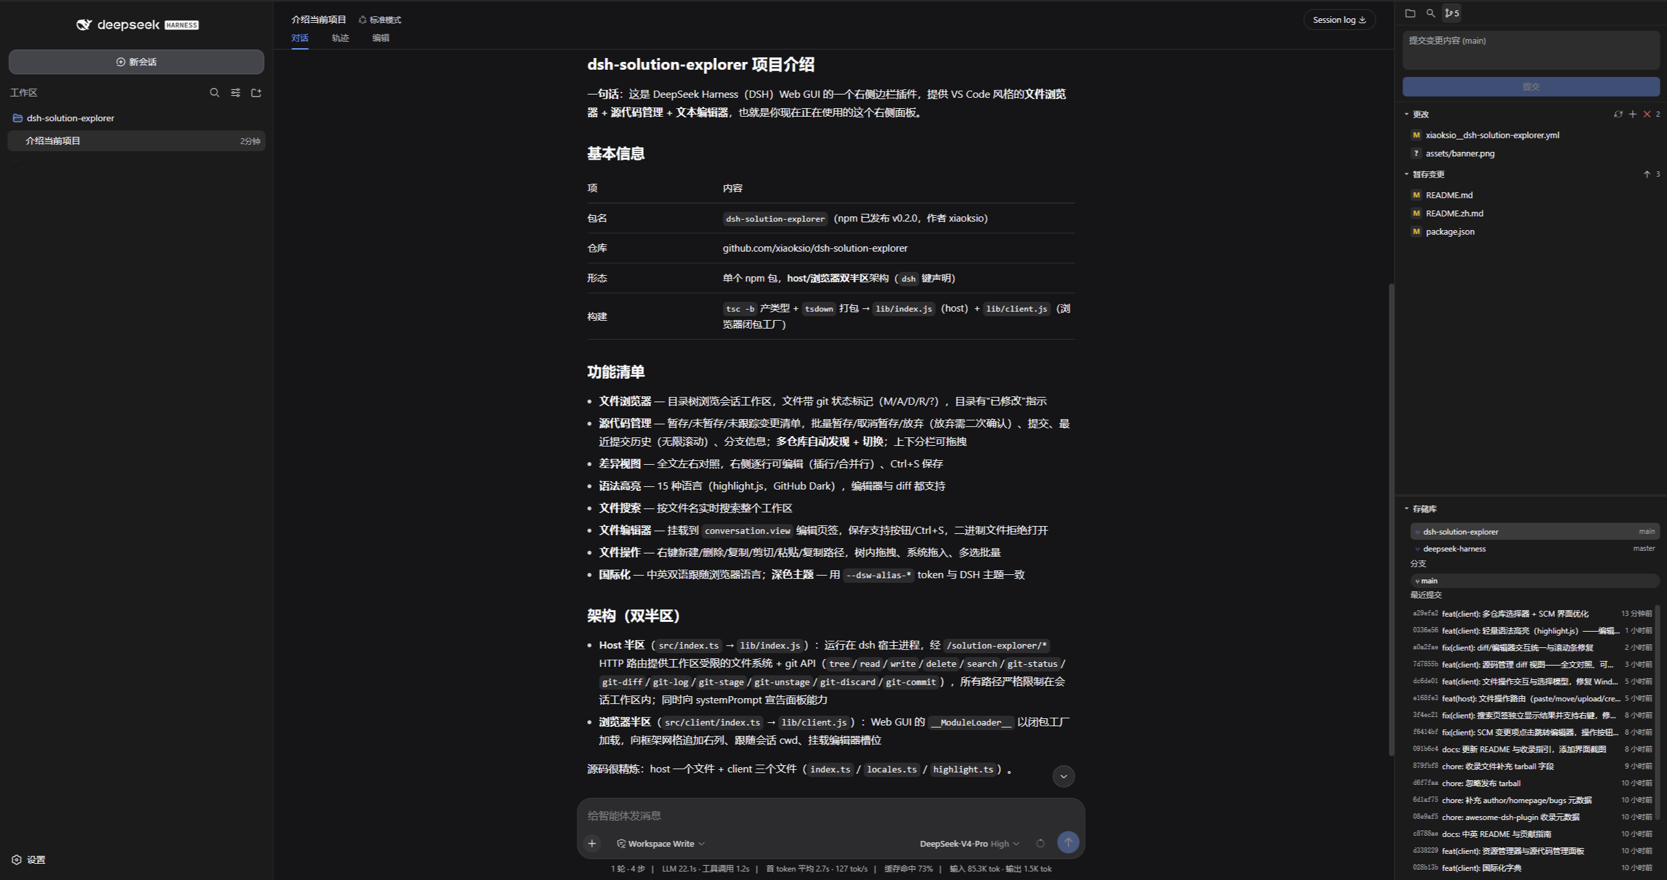Focus the 给智能体发消息 message input
The image size is (1667, 880).
coord(831,815)
